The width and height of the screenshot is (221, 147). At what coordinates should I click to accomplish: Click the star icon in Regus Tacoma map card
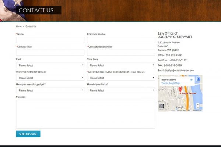[x=191, y=80]
